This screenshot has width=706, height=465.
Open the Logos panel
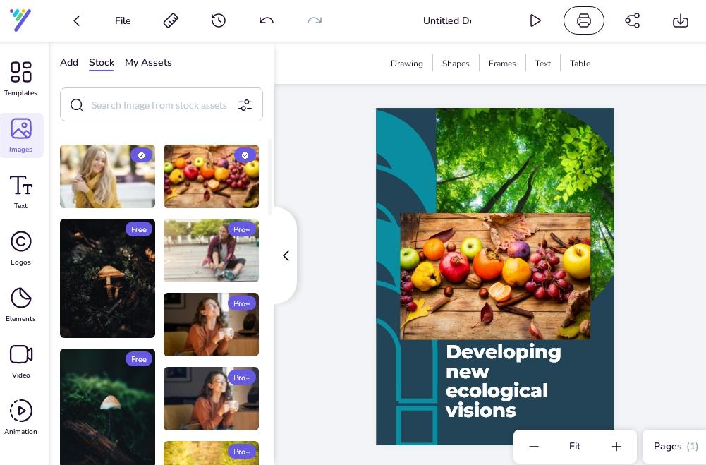click(x=20, y=248)
